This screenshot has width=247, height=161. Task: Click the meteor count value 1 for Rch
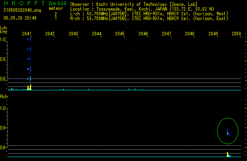[x=56, y=18]
